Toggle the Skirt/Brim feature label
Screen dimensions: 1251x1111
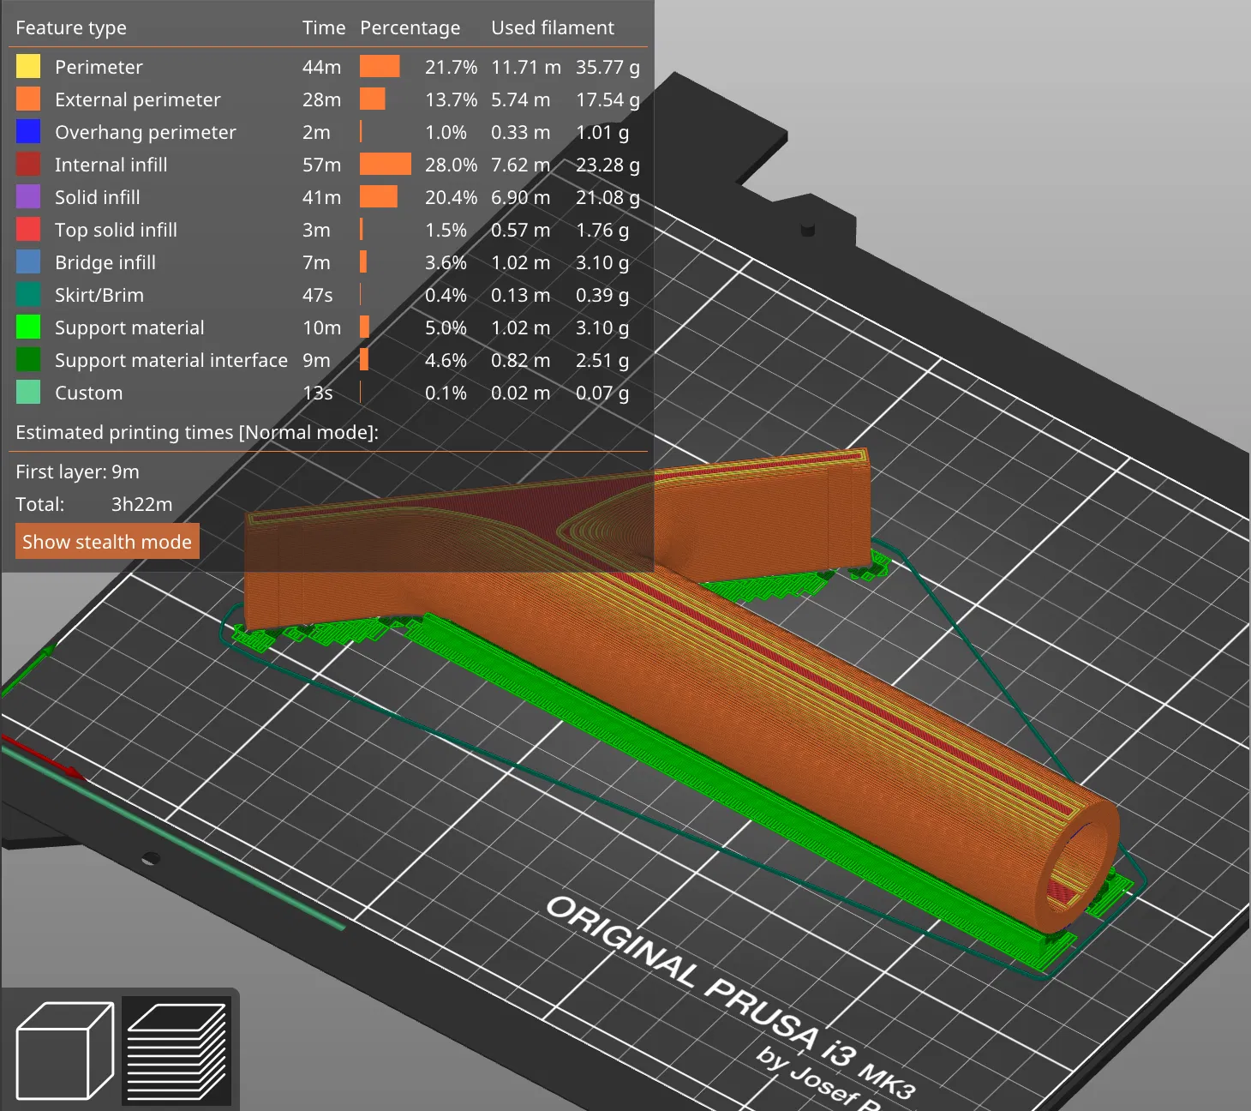[99, 295]
